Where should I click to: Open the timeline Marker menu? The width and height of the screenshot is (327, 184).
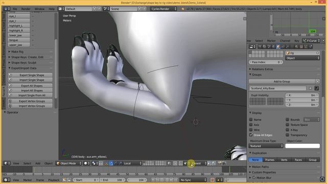(x=27, y=180)
